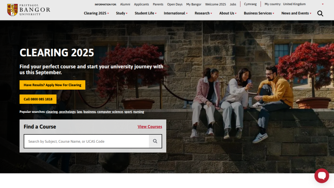Expand the Study menu
This screenshot has height=188, width=334.
122,13
